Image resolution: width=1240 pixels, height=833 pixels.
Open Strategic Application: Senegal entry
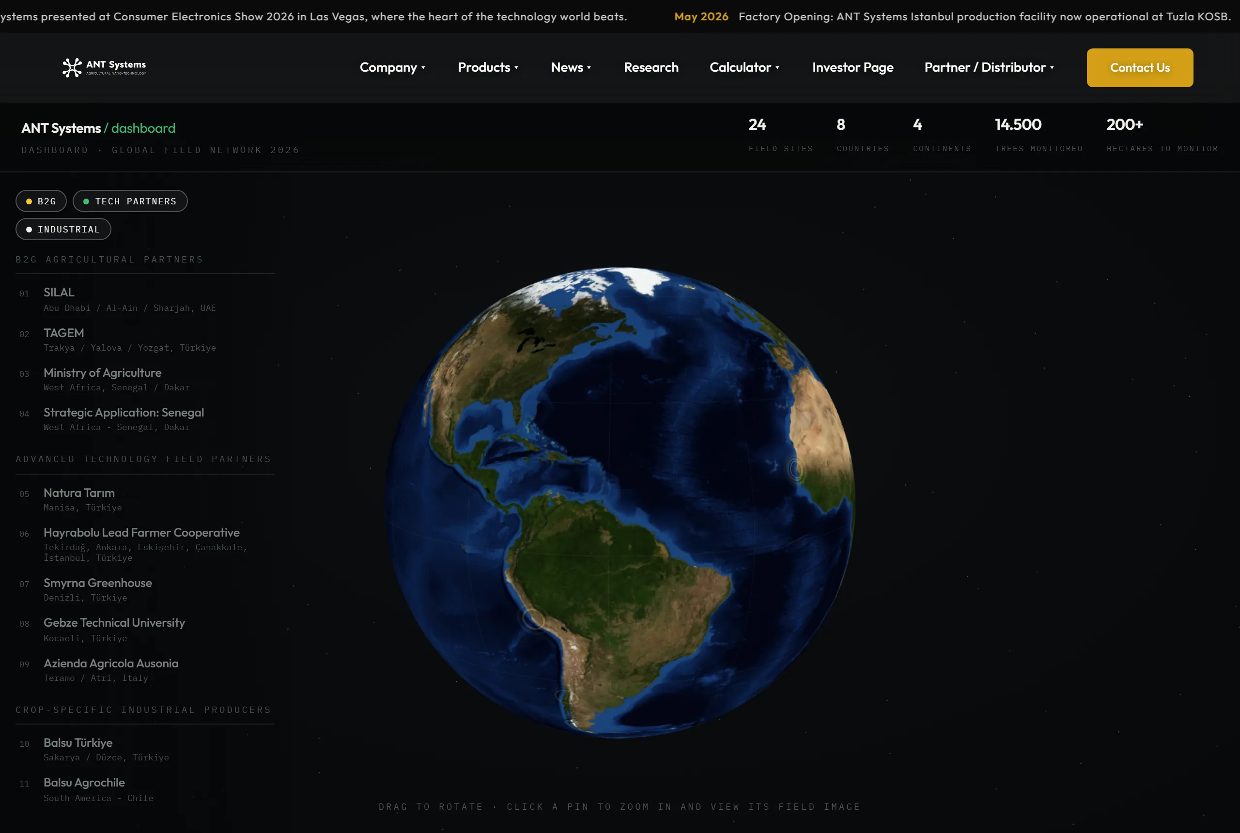145,419
